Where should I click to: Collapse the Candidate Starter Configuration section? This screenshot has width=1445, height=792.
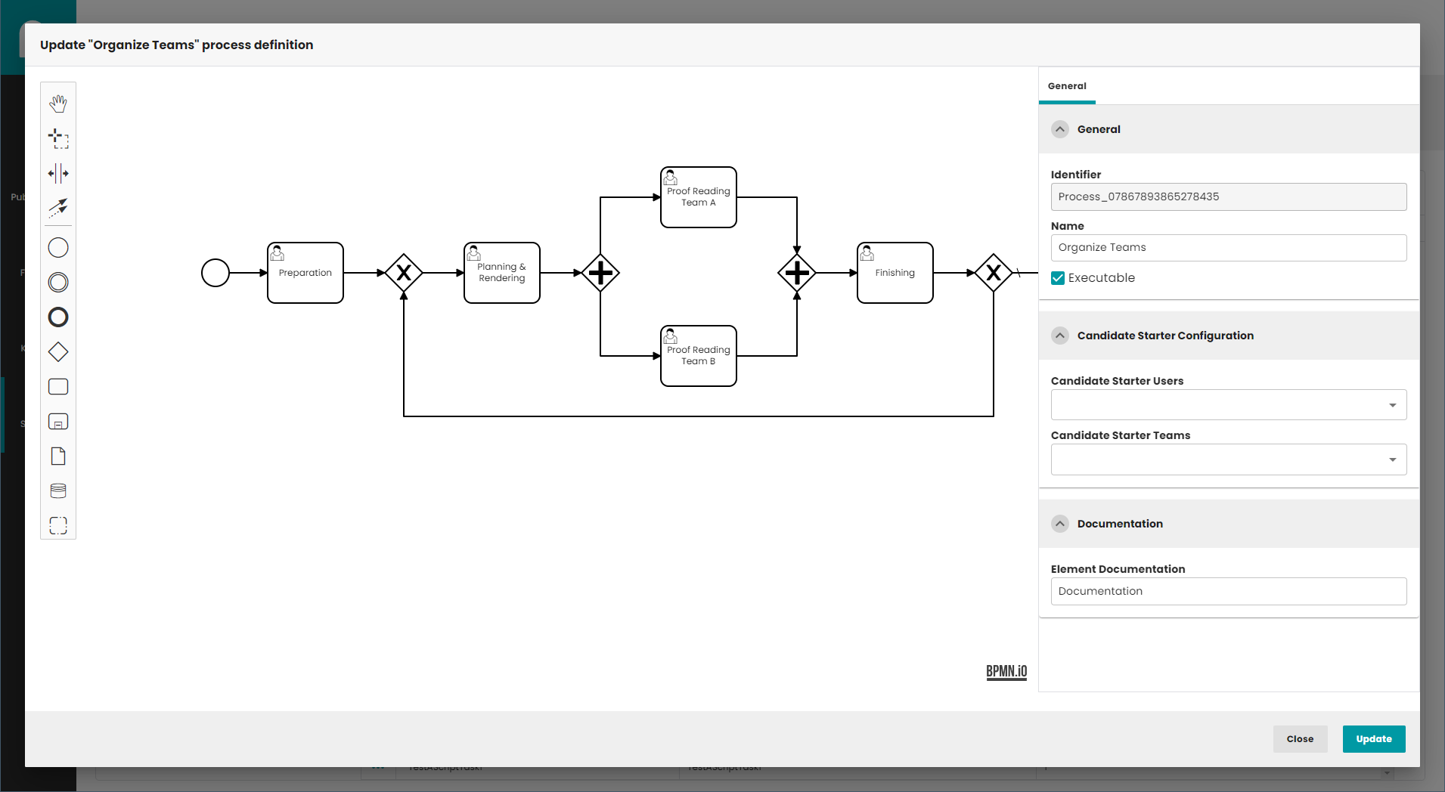tap(1060, 336)
